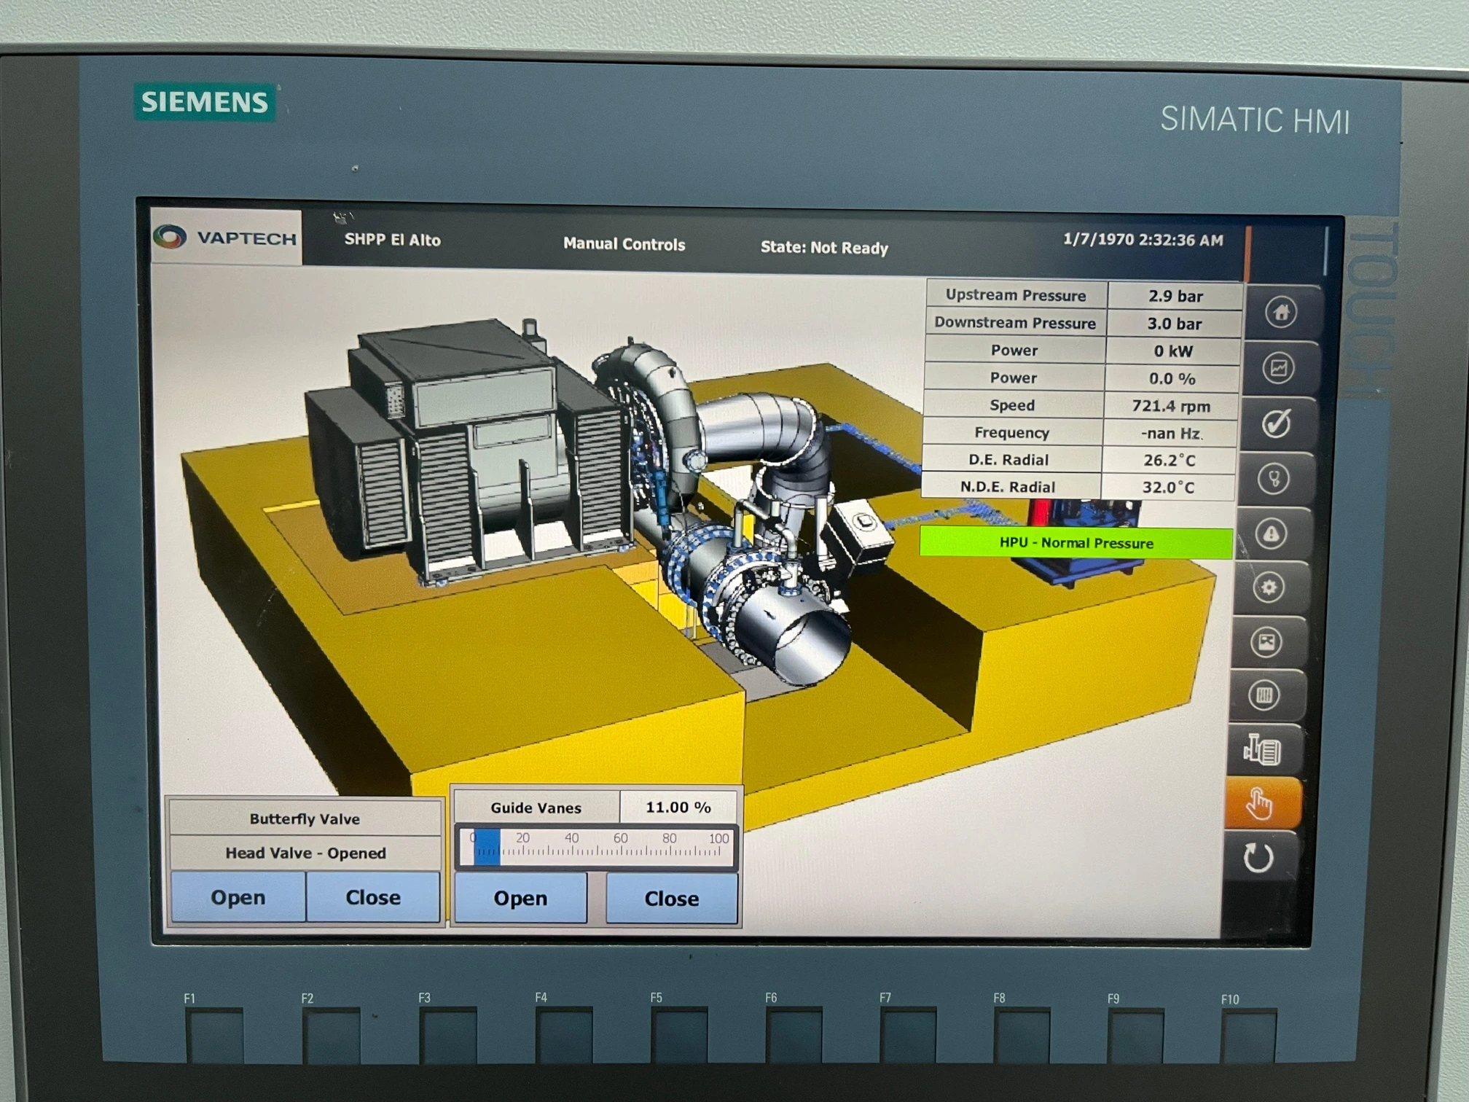Push the F8 function key
The width and height of the screenshot is (1469, 1102).
tap(1022, 1035)
